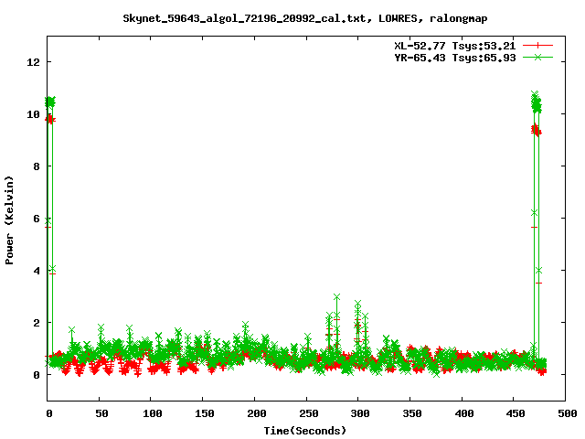Click the y-axis tick label 2

coord(37,323)
